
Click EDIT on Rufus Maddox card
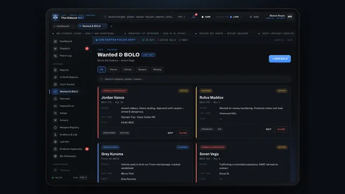point(268,129)
